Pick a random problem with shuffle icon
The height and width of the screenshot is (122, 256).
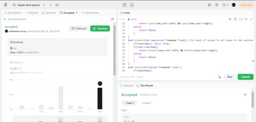pyautogui.click(x=57, y=5)
